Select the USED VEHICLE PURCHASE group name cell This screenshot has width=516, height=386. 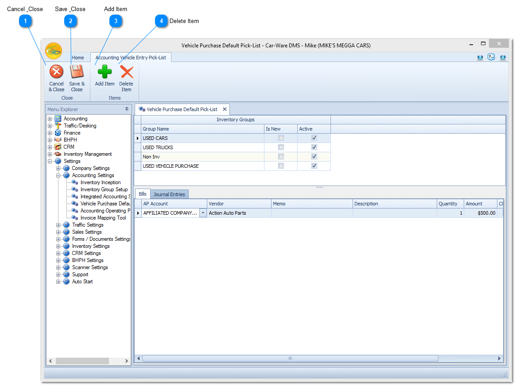tap(202, 166)
